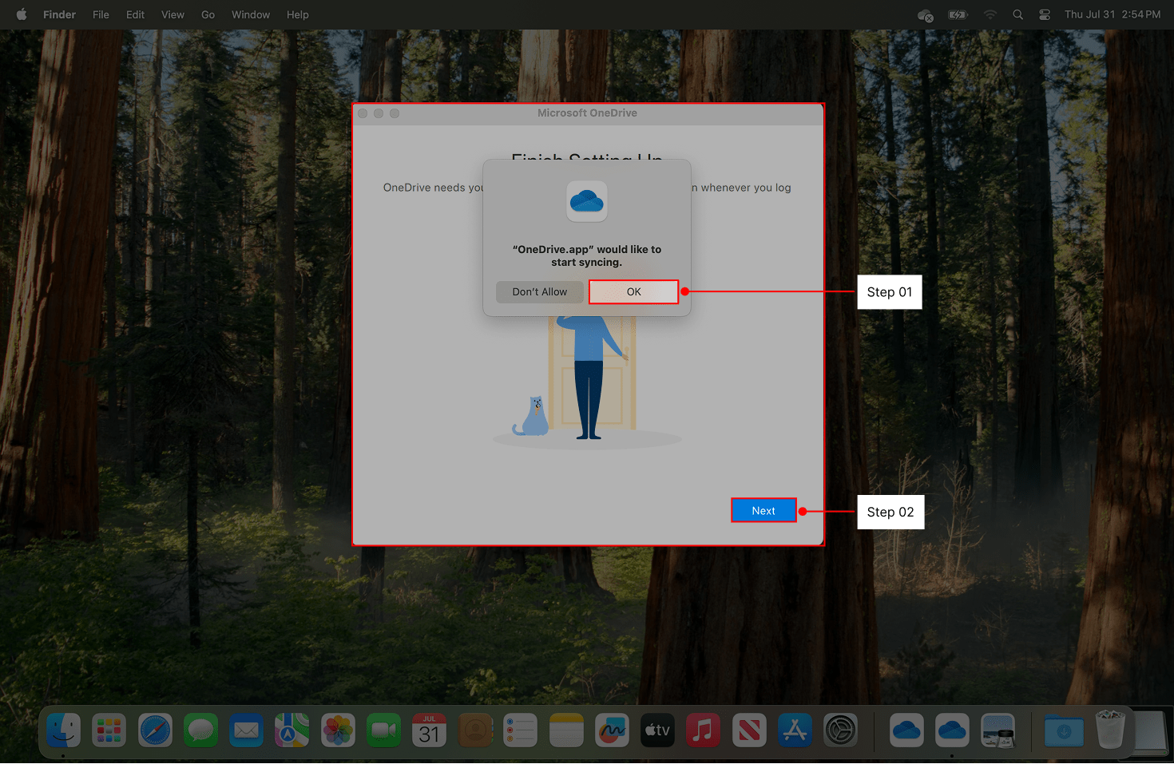Viewport: 1174px width, 764px height.
Task: Click the blue Next button
Action: [x=763, y=511]
